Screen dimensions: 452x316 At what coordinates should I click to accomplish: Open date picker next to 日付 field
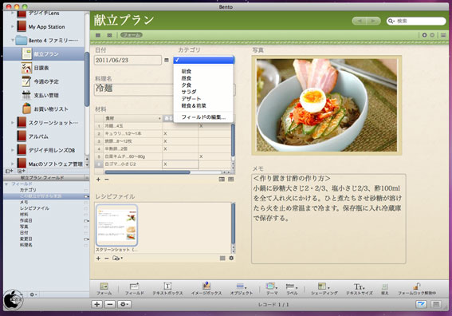coord(167,60)
